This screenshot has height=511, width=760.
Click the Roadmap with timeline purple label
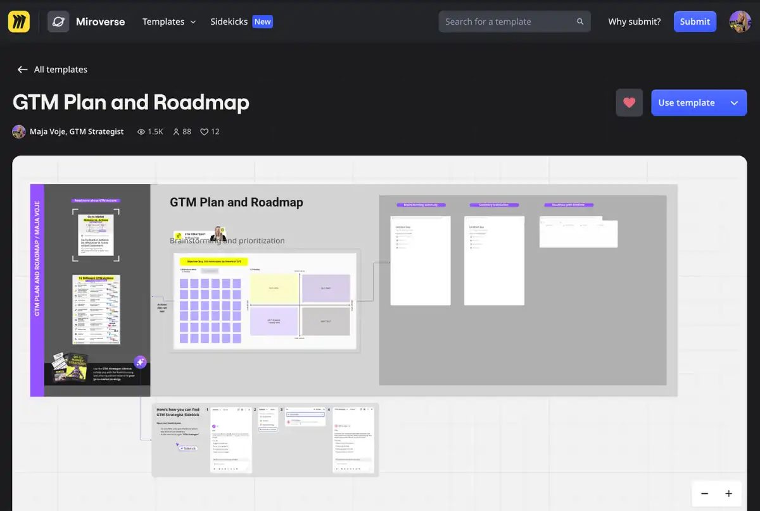tap(569, 205)
